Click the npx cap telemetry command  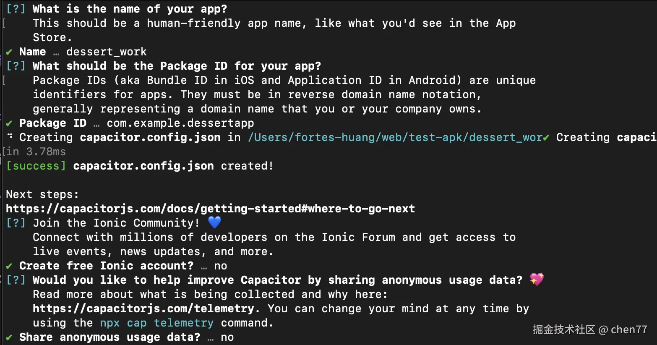point(156,323)
